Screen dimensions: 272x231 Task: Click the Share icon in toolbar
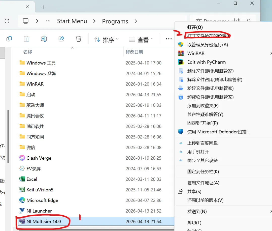point(61,39)
